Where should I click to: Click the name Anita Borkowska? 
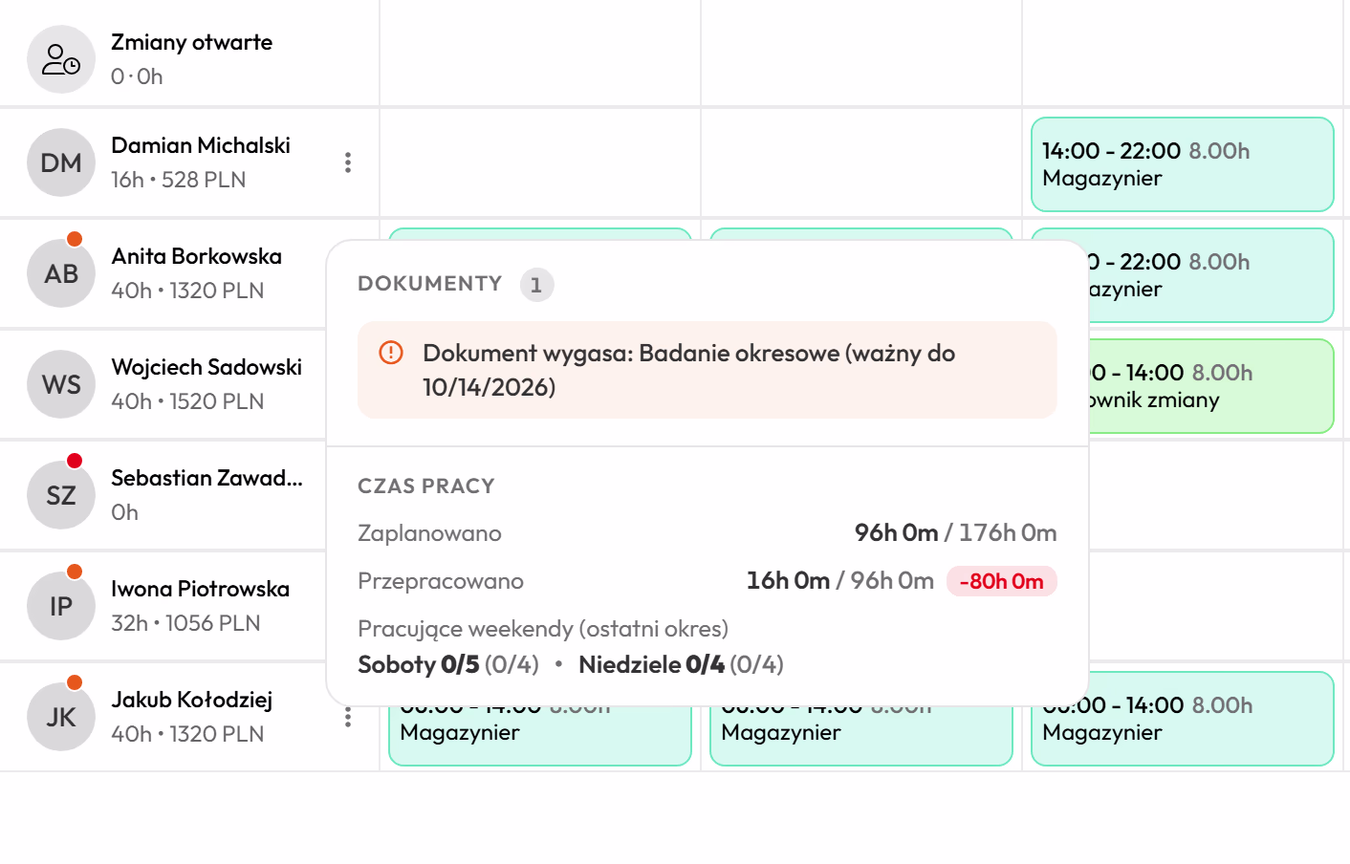tap(196, 256)
